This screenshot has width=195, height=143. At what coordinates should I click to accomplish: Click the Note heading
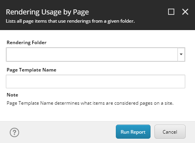pyautogui.click(x=12, y=95)
